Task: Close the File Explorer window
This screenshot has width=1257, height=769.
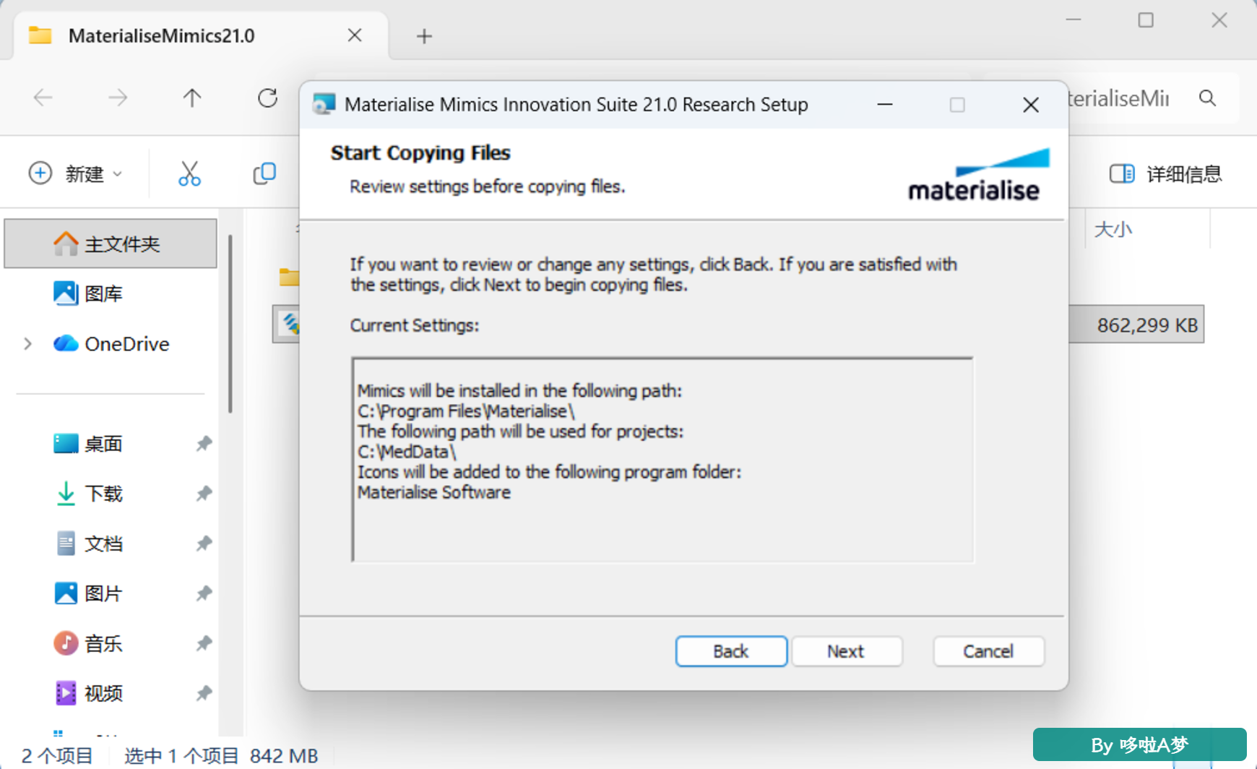Action: 1219,20
